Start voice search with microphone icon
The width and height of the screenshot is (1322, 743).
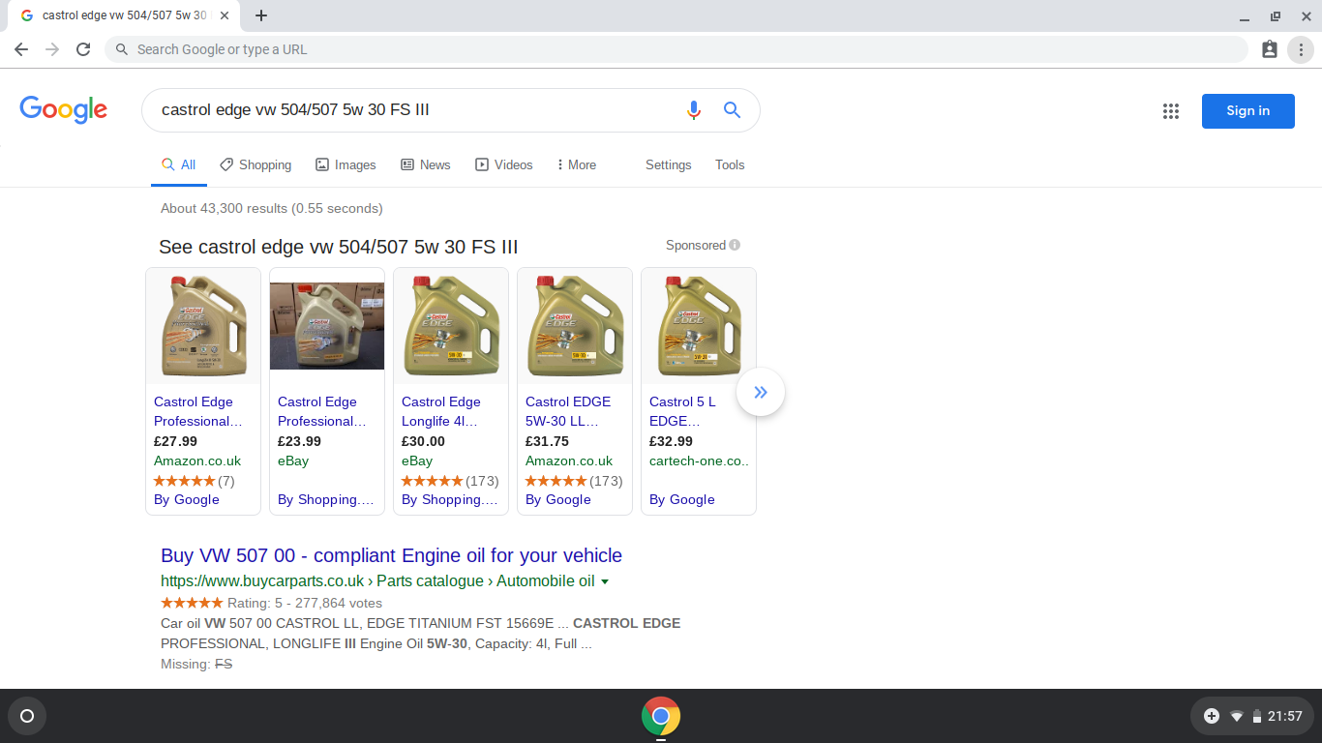[x=693, y=110]
